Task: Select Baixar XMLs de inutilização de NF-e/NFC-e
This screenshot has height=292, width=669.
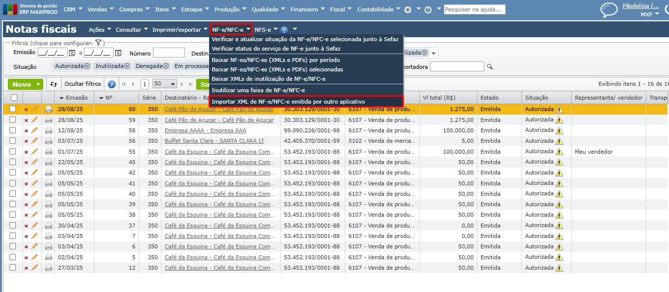Action: pos(268,78)
